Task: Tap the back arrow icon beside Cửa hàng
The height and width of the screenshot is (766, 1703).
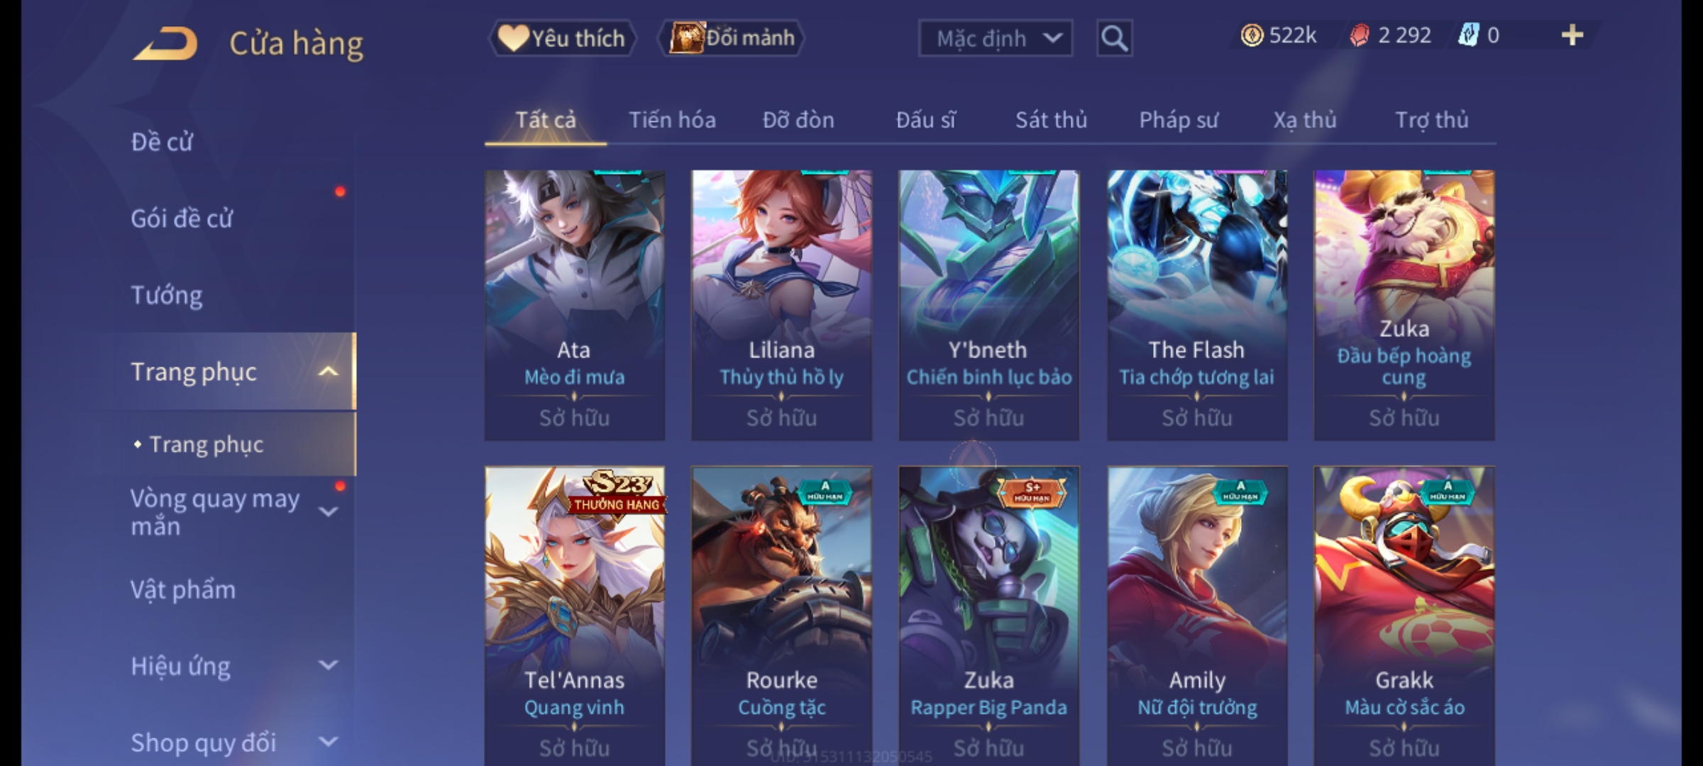Action: [165, 43]
